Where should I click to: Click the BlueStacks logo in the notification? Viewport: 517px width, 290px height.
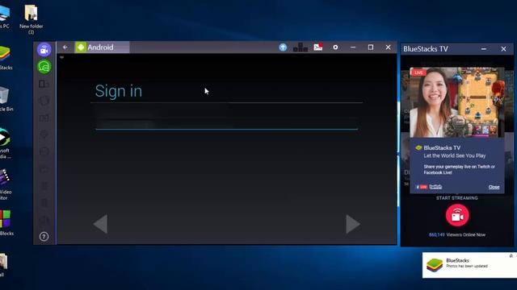click(x=435, y=265)
